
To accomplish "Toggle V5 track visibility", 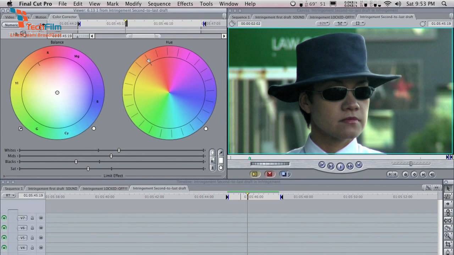I will 4,238.
